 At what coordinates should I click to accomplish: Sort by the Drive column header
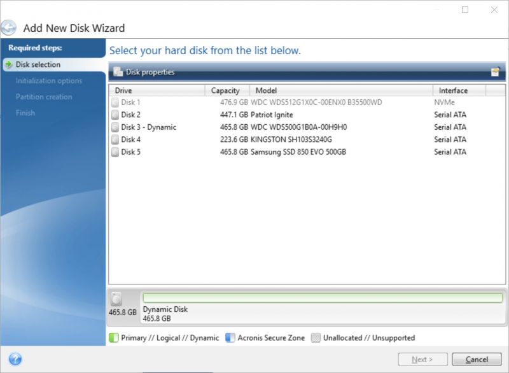[x=157, y=90]
